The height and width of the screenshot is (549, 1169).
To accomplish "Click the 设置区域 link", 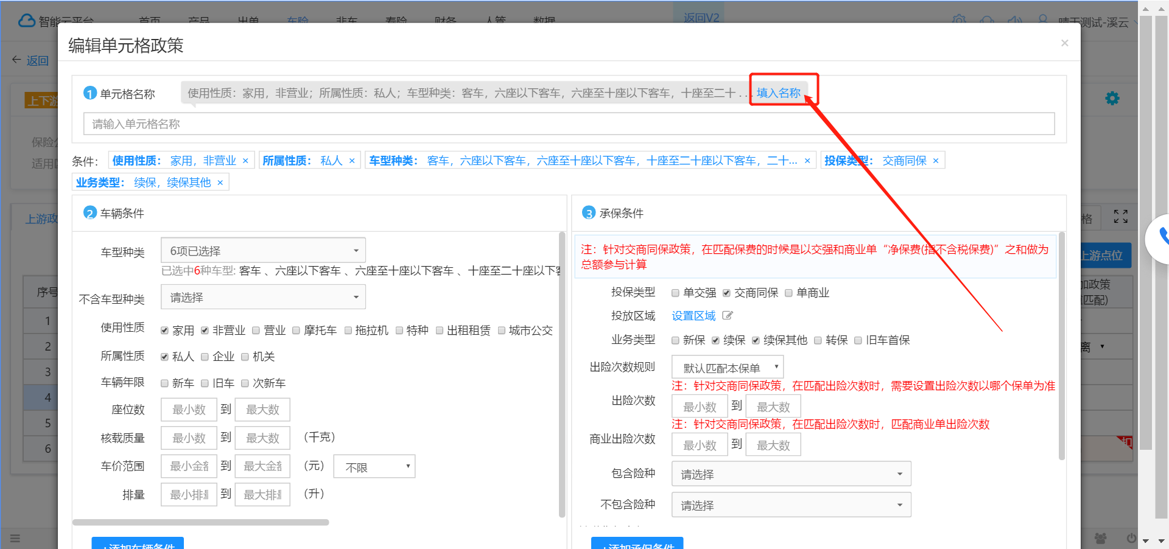I will [x=694, y=315].
